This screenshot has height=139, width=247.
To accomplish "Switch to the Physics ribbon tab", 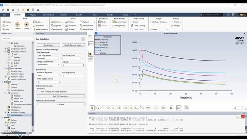I will pyautogui.click(x=33, y=15).
